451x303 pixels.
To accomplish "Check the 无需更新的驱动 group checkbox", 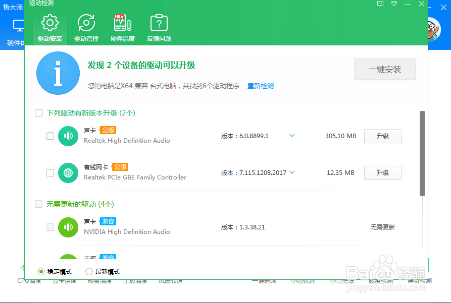I will (38, 204).
